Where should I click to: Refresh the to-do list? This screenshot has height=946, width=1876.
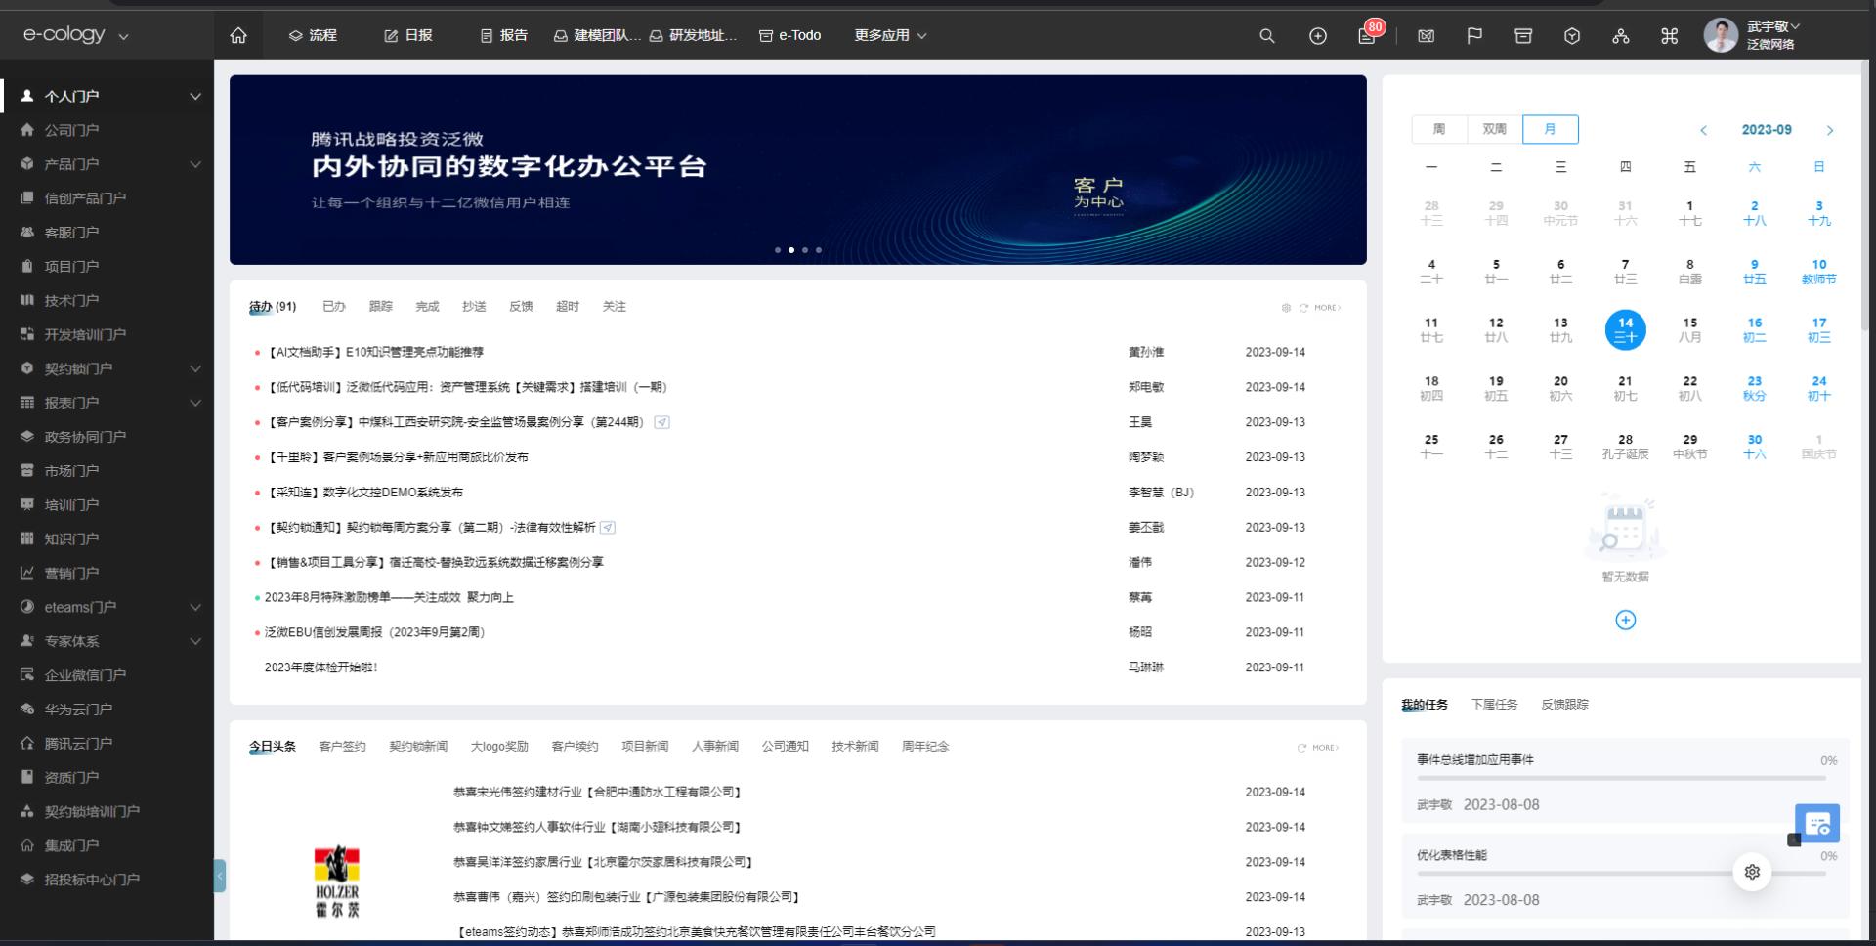pyautogui.click(x=1303, y=308)
